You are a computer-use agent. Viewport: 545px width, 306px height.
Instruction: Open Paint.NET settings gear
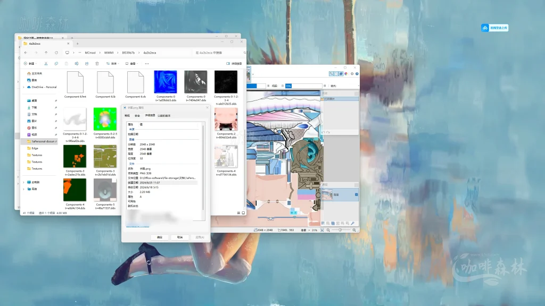coord(352,73)
